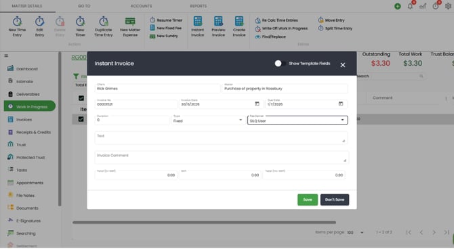Open Find/Replace tool

tap(270, 37)
